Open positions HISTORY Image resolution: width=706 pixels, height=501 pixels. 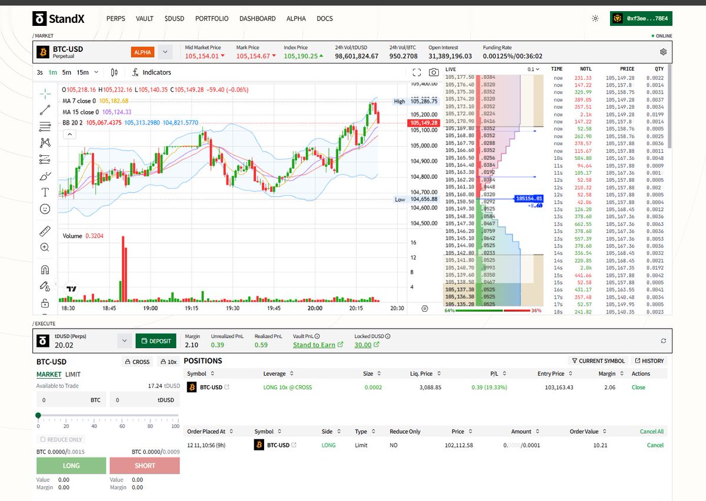tap(650, 360)
